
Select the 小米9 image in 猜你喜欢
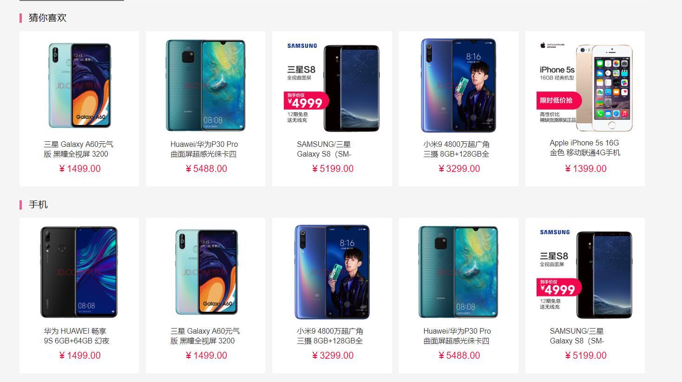click(x=459, y=86)
